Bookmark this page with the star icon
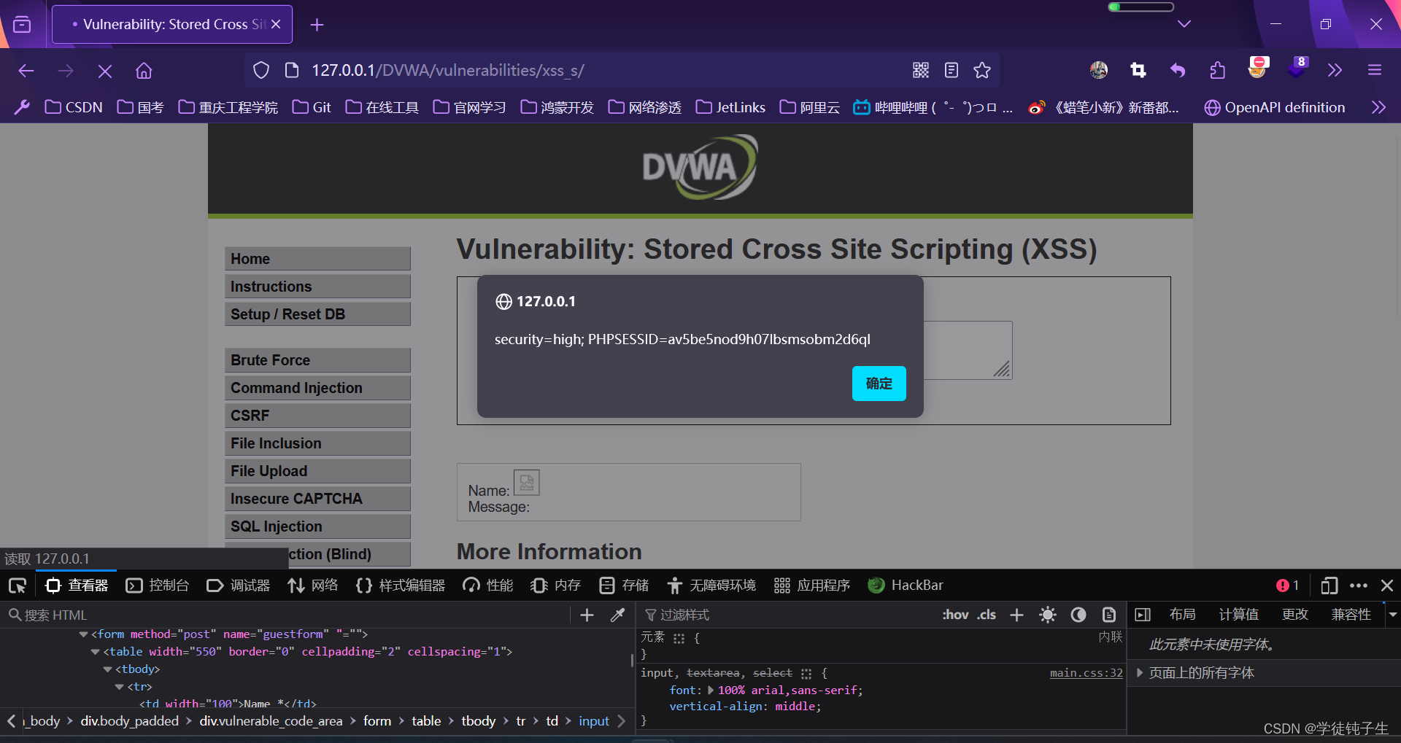The image size is (1401, 743). click(x=982, y=70)
